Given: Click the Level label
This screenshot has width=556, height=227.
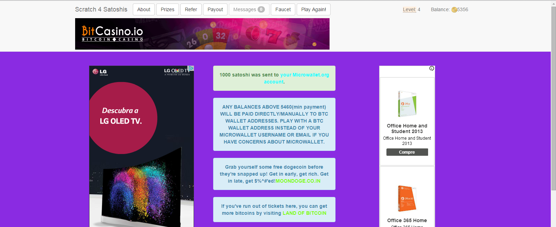Looking at the screenshot, I should coord(409,9).
